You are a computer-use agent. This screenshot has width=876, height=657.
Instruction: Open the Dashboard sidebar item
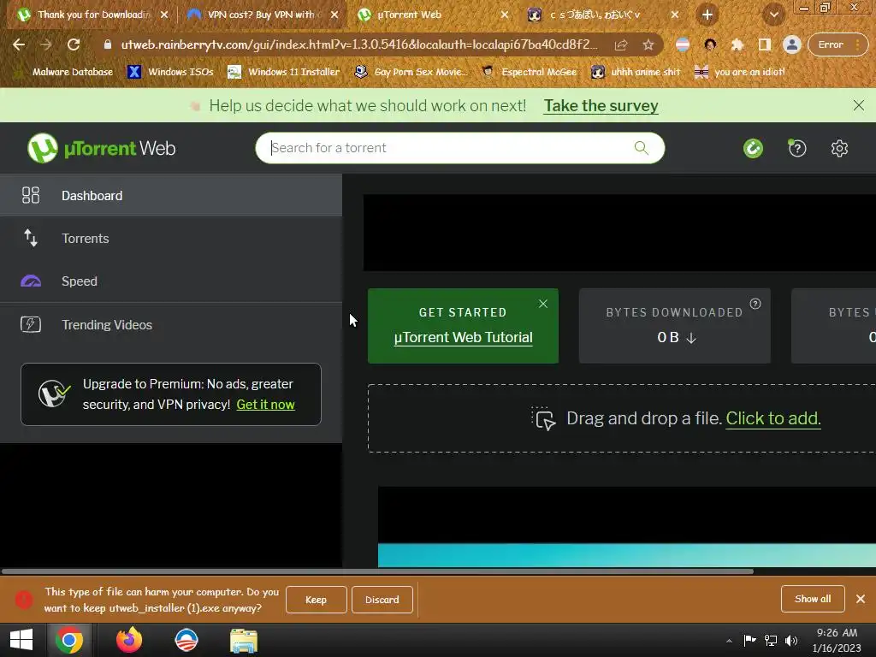pyautogui.click(x=171, y=196)
